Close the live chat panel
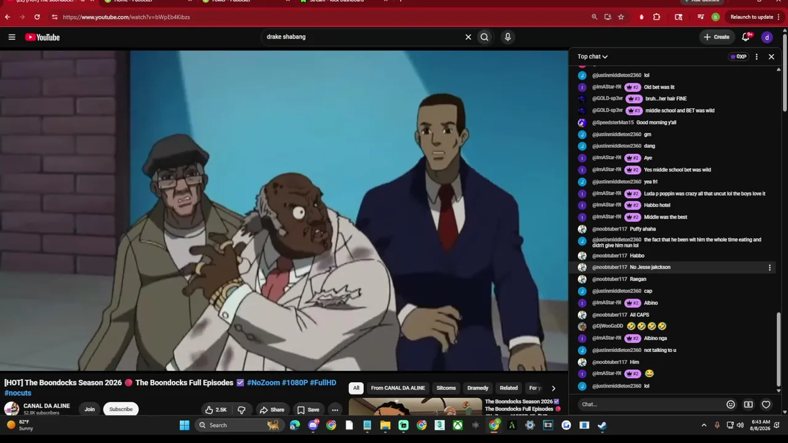Image resolution: width=788 pixels, height=443 pixels. (771, 57)
